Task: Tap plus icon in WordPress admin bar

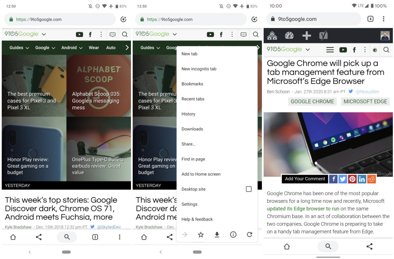Action: point(307,35)
